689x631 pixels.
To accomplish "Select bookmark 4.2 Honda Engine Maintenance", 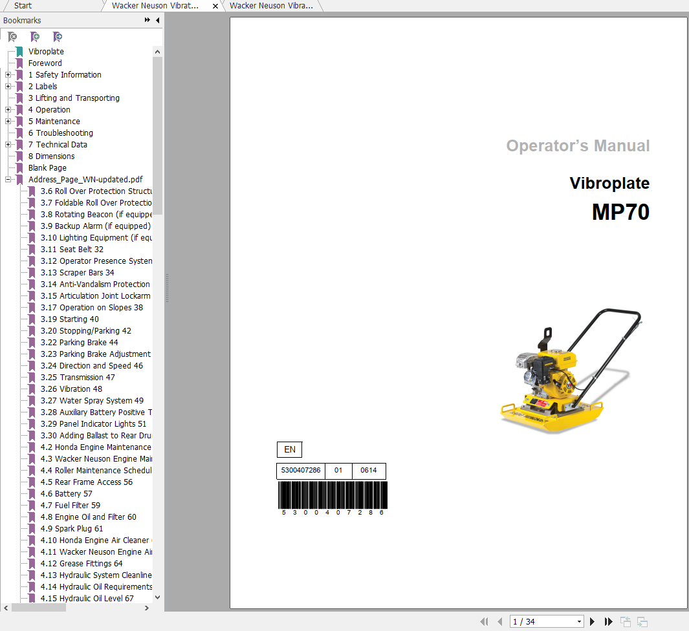I will click(96, 447).
